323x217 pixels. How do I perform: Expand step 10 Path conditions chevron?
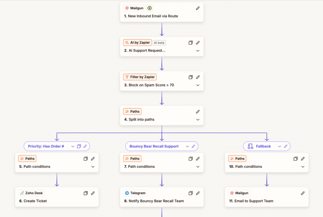tap(303, 167)
